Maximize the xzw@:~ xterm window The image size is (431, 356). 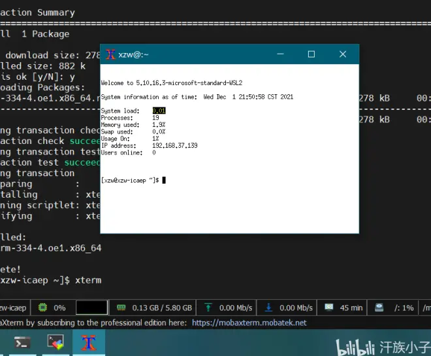(x=311, y=54)
